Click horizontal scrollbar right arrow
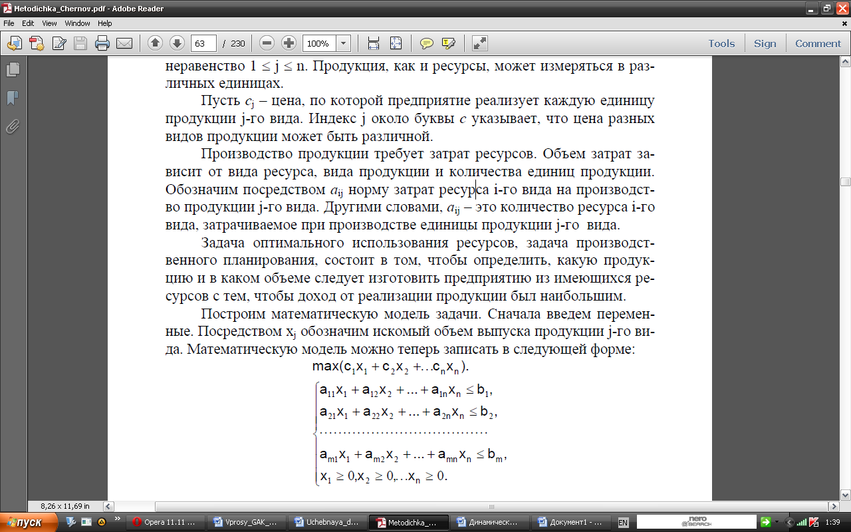Screen dimensions: 851x532 pos(834,506)
